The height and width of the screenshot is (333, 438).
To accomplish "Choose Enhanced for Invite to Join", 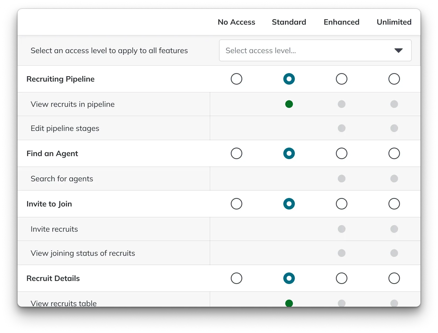I will [342, 204].
